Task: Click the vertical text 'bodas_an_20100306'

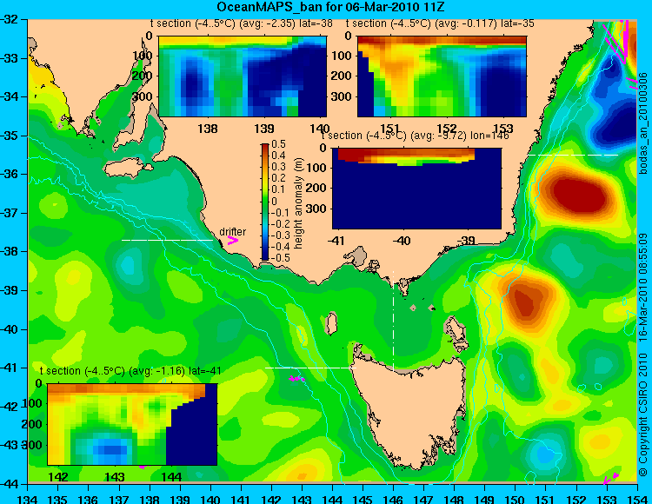Action: click(x=642, y=123)
